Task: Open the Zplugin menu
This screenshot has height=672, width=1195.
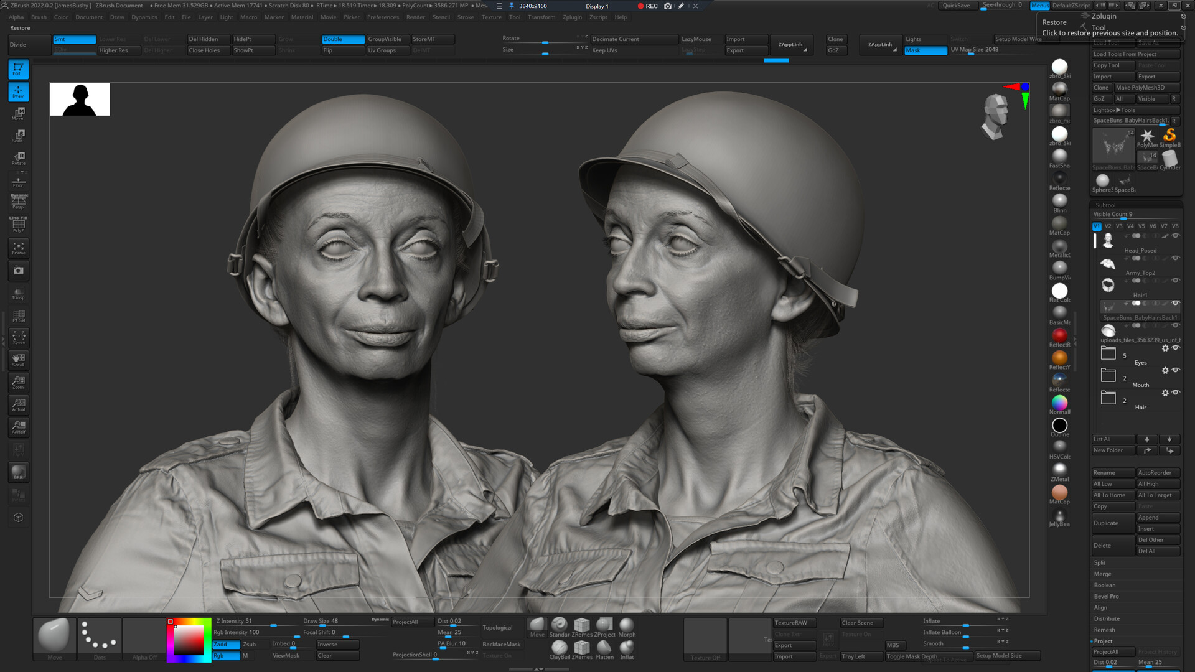Action: [572, 17]
